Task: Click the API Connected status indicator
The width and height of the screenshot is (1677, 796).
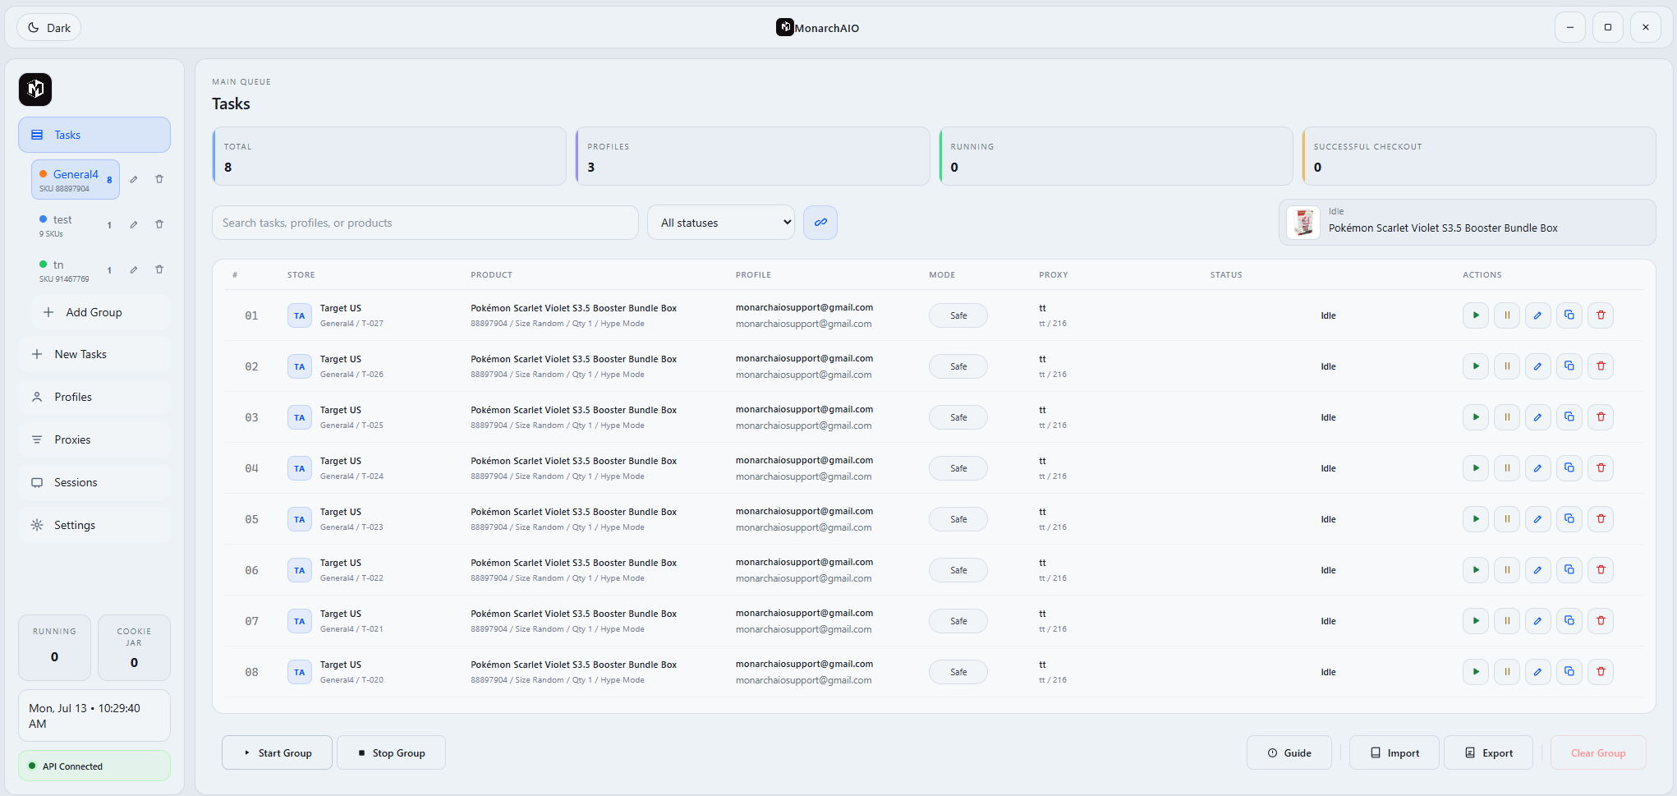Action: point(94,766)
